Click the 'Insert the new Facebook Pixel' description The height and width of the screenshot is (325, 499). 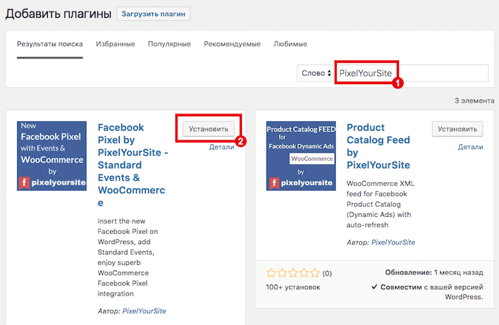[x=128, y=257]
